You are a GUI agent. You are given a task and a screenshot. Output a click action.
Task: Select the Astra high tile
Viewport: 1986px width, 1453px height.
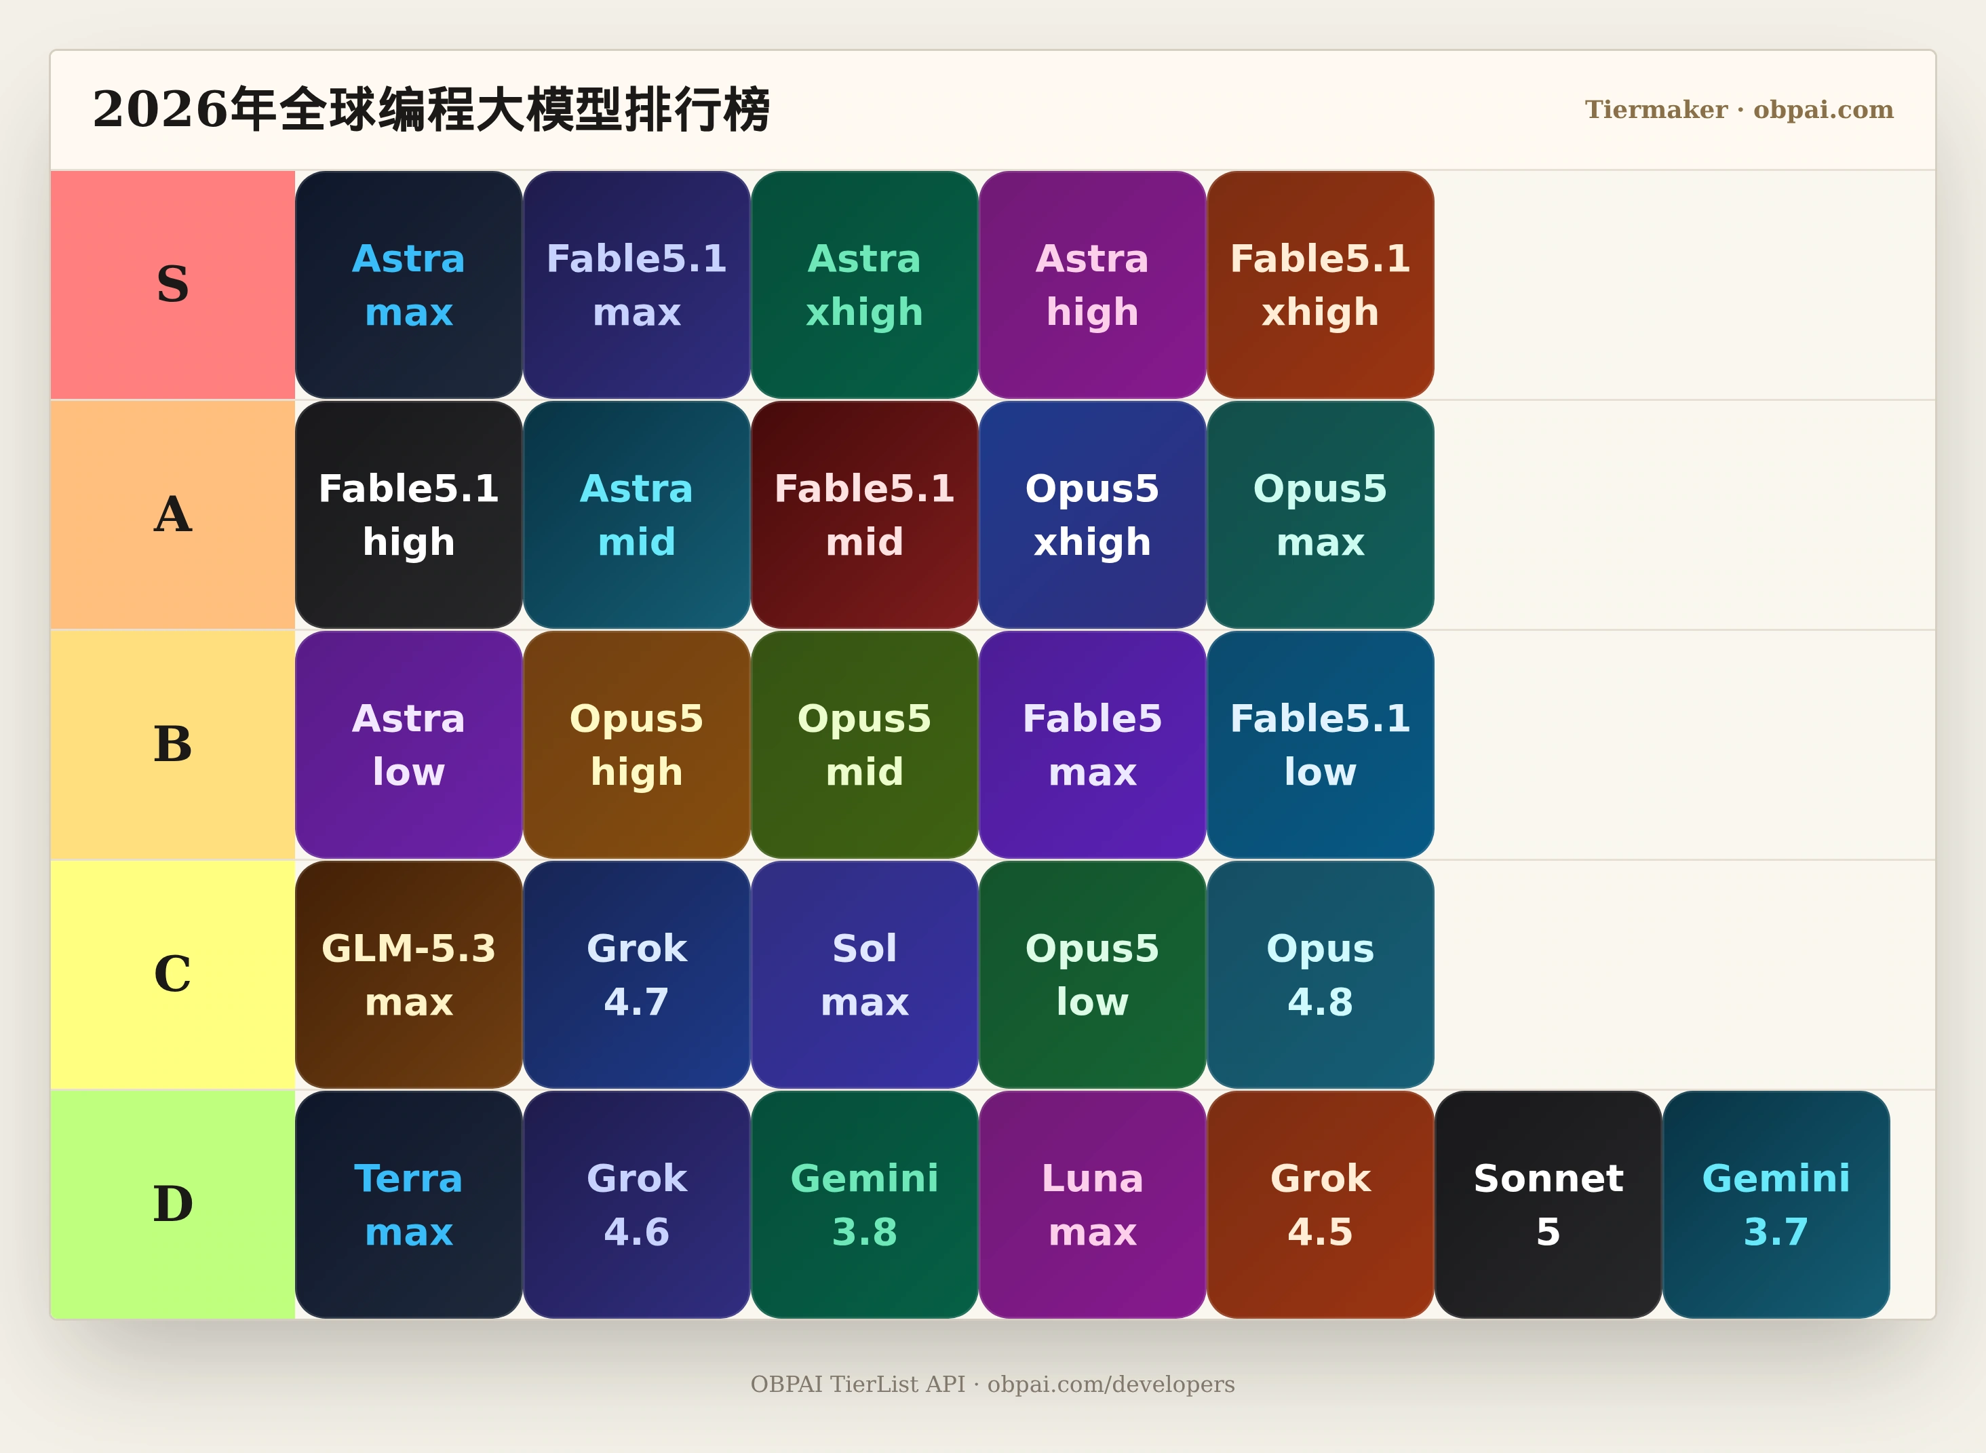(1093, 285)
